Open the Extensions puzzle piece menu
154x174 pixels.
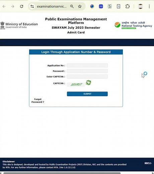click(128, 6)
